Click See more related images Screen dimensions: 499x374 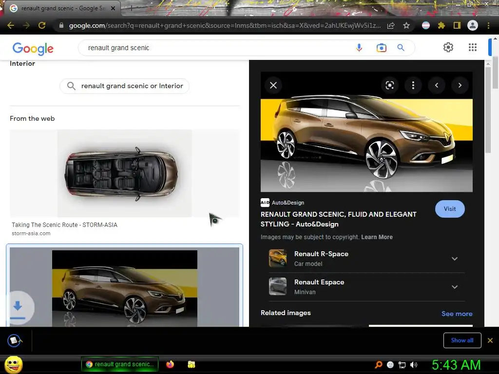click(457, 314)
